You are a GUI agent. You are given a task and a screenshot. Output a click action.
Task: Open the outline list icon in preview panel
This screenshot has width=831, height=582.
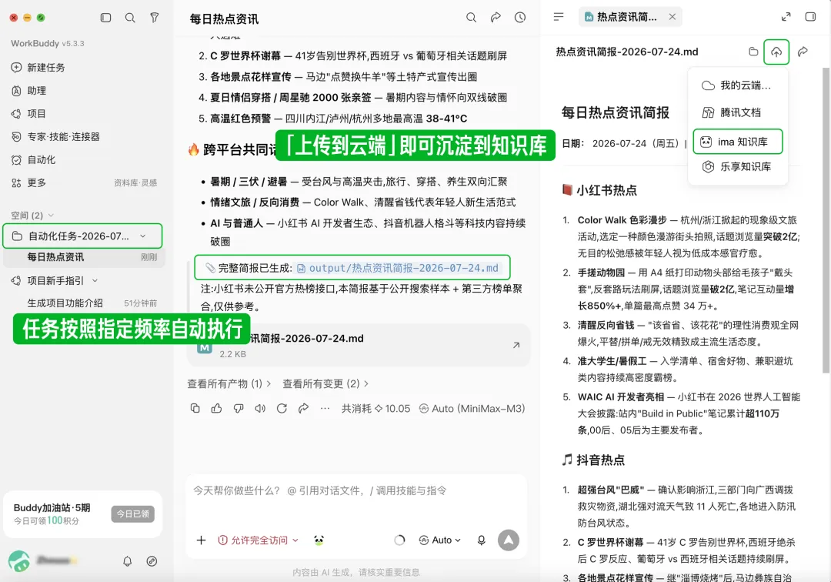(559, 17)
